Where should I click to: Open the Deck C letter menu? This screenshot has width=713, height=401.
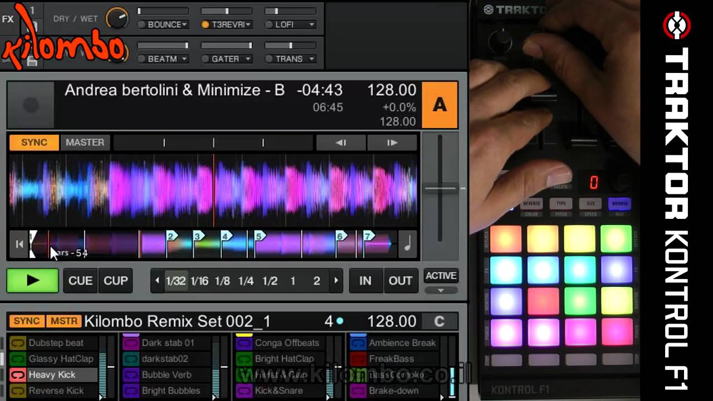(439, 321)
